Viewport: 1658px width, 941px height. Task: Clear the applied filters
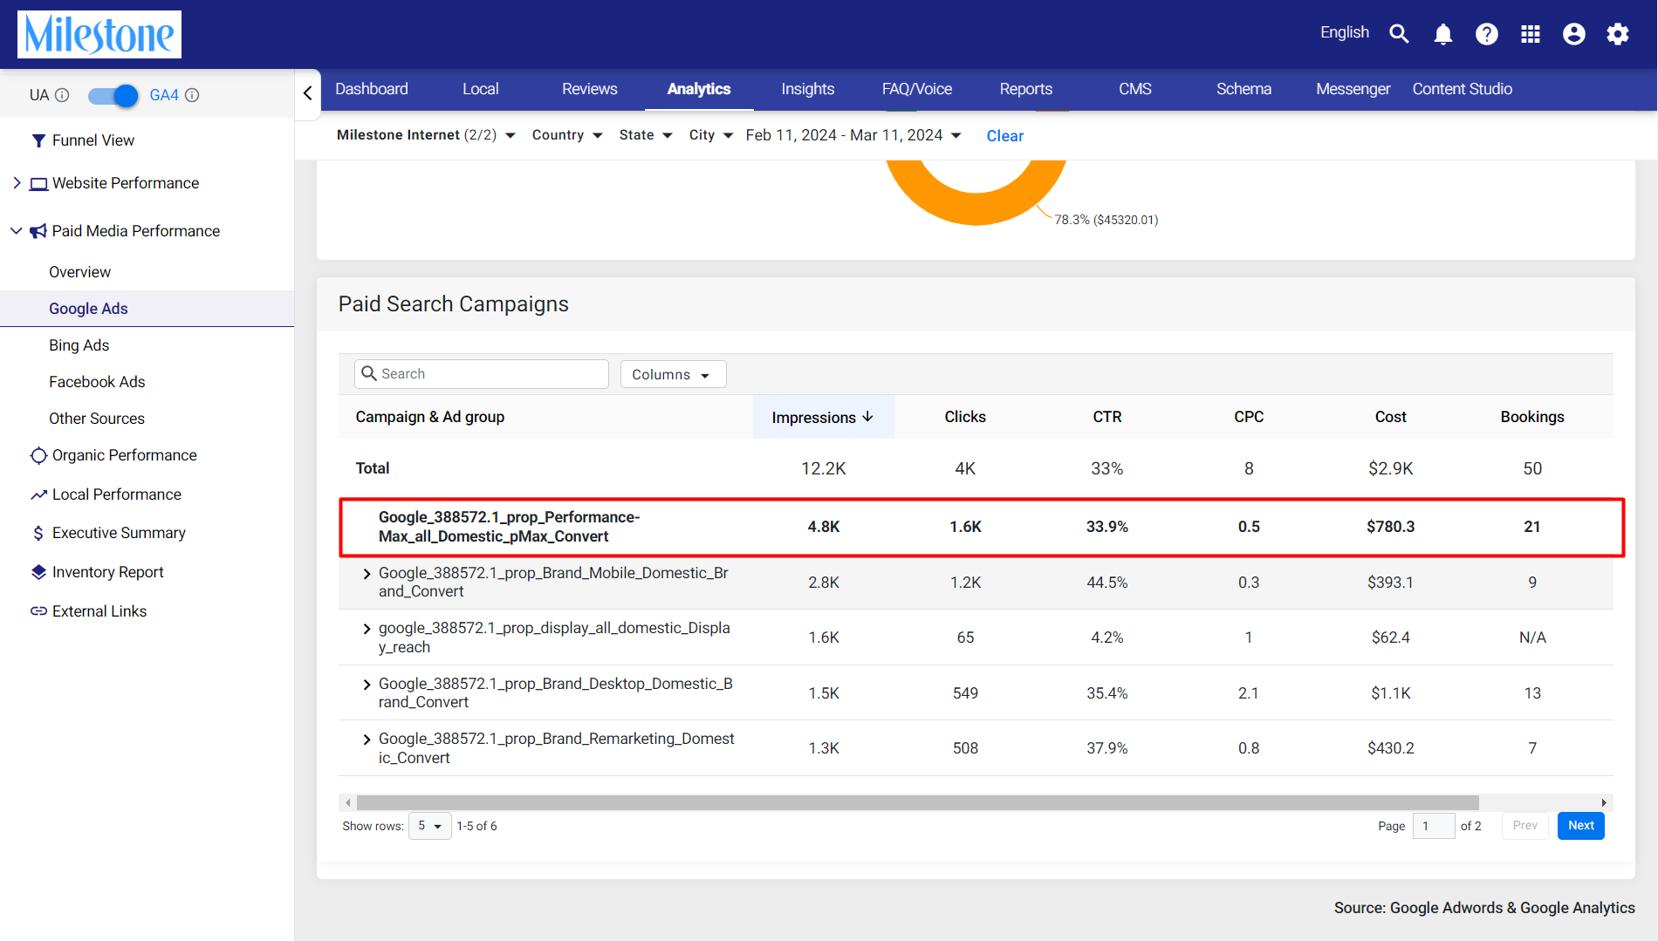1005,136
